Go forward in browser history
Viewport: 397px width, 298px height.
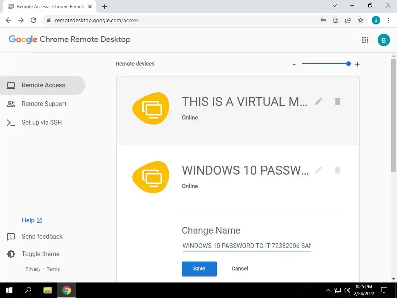coord(21,20)
